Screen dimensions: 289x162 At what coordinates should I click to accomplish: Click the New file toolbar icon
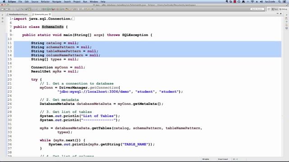[2, 9]
